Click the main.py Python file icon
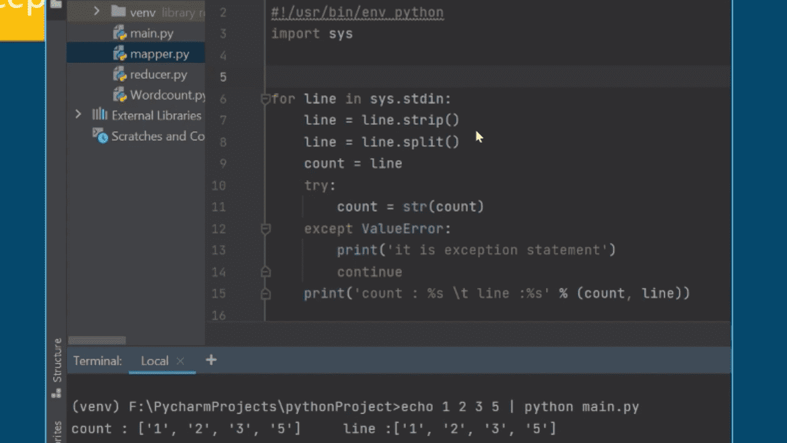Viewport: 787px width, 443px height. pyautogui.click(x=120, y=33)
